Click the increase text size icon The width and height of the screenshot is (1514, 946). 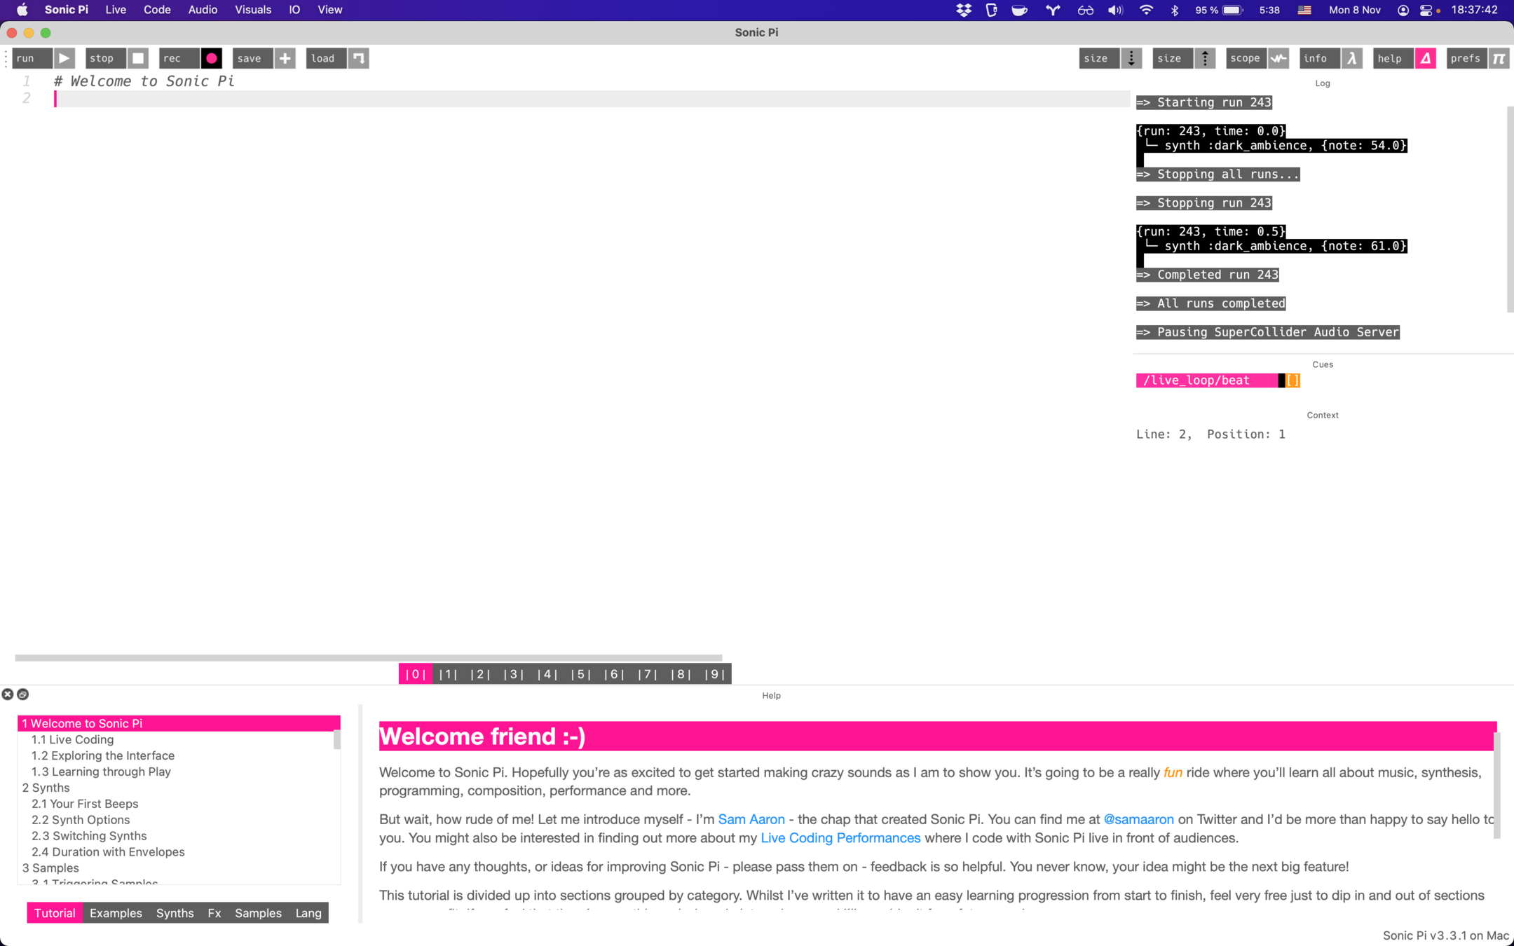click(1205, 58)
